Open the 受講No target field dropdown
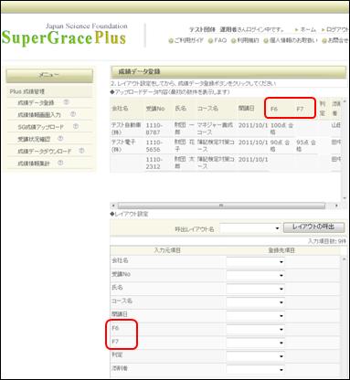Viewport: 350px width, 380px height. coord(255,275)
